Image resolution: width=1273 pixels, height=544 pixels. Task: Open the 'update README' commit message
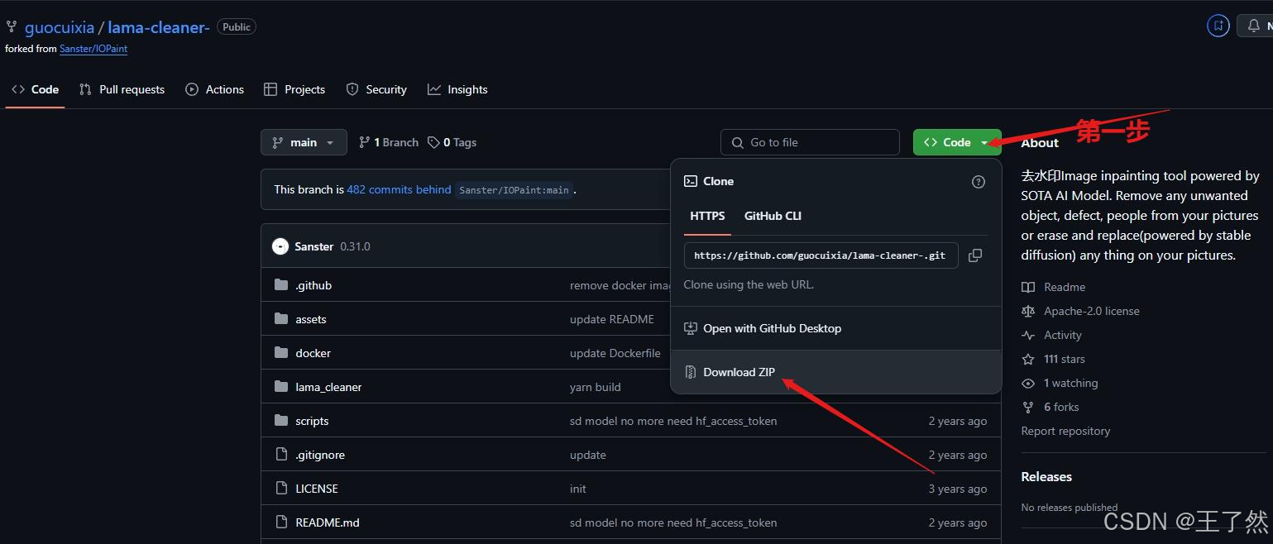pos(612,319)
